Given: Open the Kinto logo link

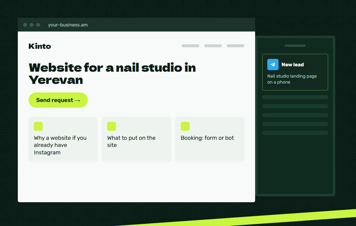Looking at the screenshot, I should 40,46.
